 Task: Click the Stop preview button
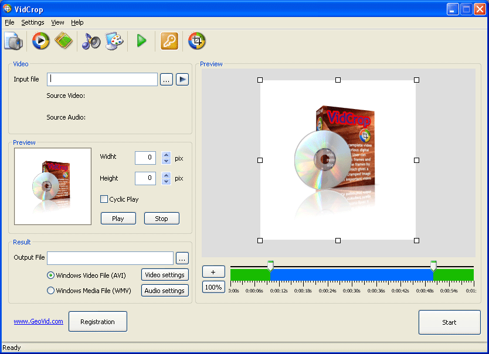pos(162,219)
